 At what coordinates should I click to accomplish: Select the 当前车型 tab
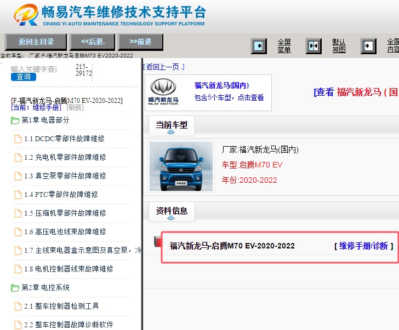(172, 126)
